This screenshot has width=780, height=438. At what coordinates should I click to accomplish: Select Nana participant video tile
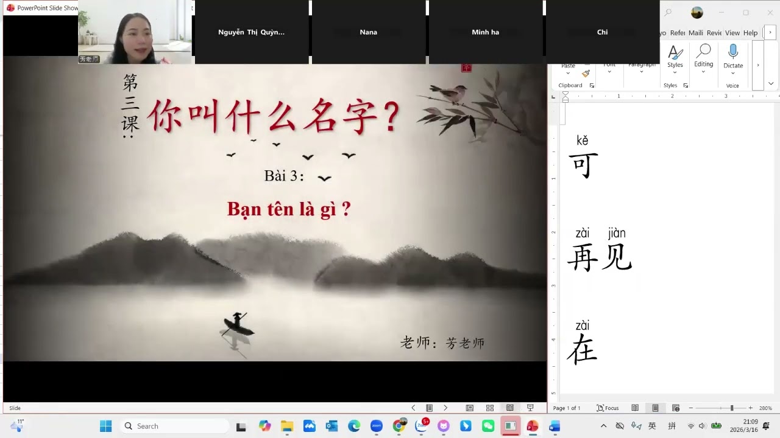point(369,32)
